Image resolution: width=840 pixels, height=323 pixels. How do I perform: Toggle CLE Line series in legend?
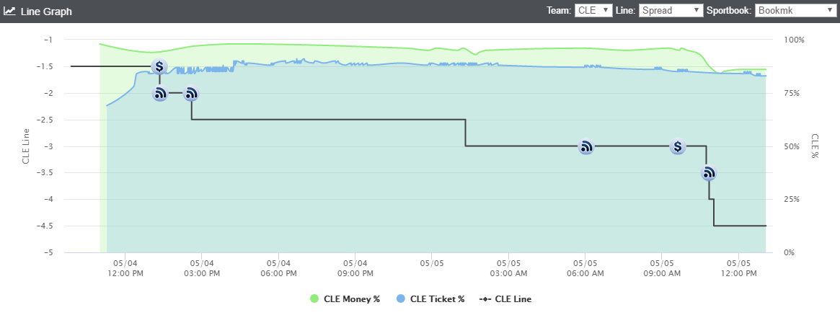505,299
